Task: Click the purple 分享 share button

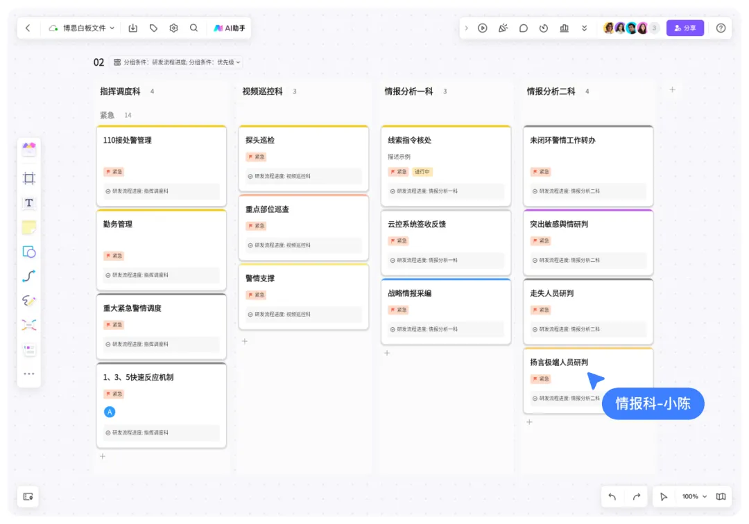Action: [685, 28]
